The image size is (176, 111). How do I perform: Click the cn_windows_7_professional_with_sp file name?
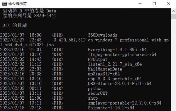[128, 40]
